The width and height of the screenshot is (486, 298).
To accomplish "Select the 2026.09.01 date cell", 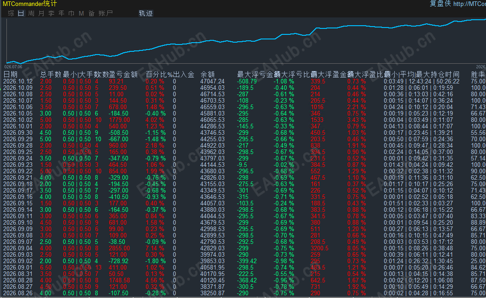I will tap(18, 267).
